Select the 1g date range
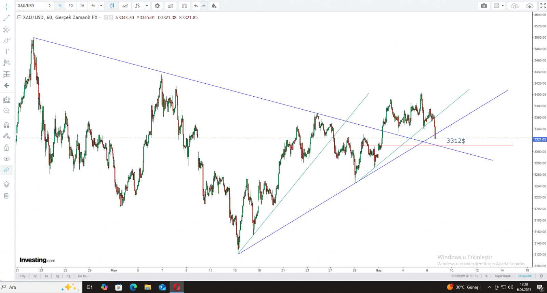The height and width of the screenshot is (293, 547). coord(69,276)
